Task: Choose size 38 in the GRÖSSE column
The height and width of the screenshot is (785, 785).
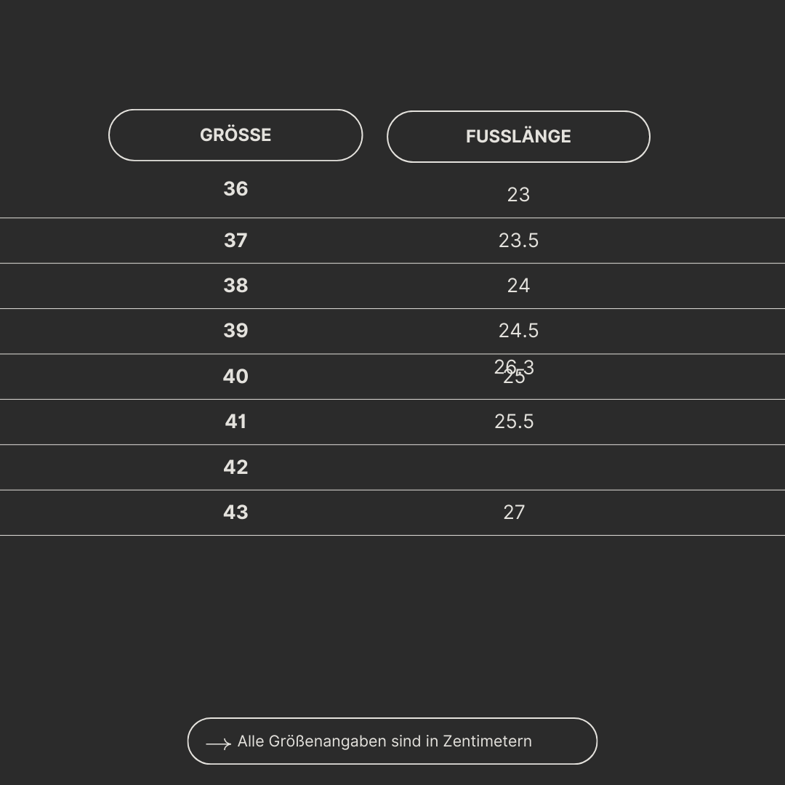Action: 235,286
